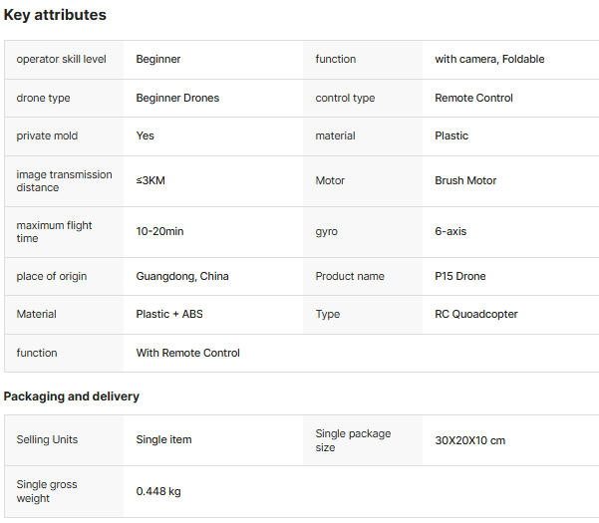Viewport: 599px width, 523px height.
Task: Click the Packaging and delivery heading
Action: click(x=72, y=396)
